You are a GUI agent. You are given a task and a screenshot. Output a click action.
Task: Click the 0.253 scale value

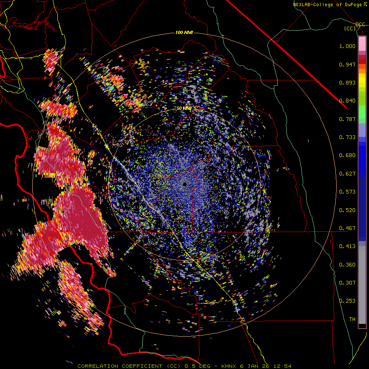347,301
